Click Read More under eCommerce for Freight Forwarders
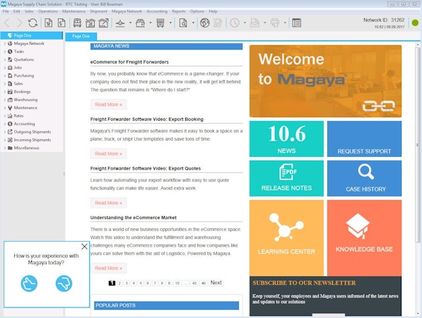This screenshot has height=318, width=422. tap(108, 105)
